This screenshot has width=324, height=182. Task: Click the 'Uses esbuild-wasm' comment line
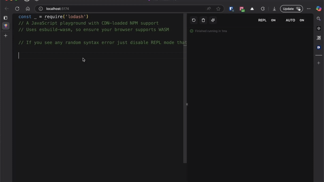point(94,30)
